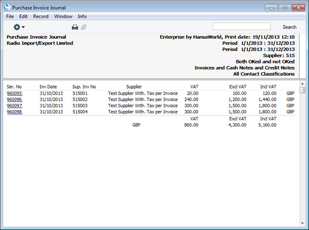309x230 pixels.
Task: Select supplier invoice number 515001
Action: [x=80, y=93]
